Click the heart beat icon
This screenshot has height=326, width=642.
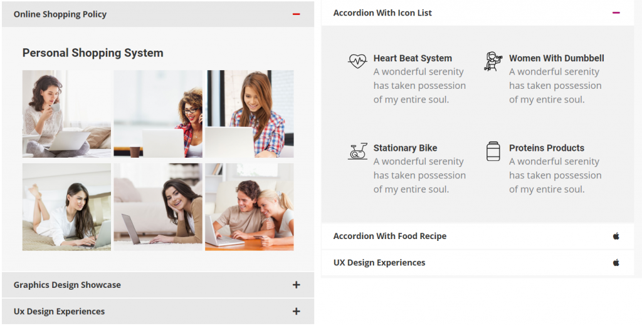(357, 61)
